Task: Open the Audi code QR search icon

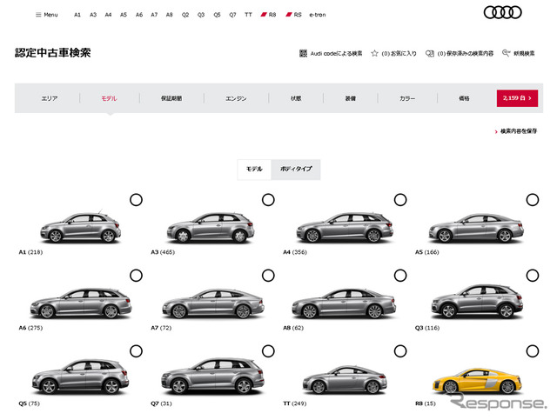Action: click(x=303, y=53)
